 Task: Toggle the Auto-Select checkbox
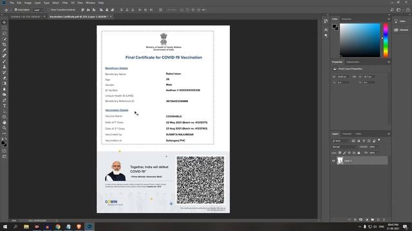point(15,10)
